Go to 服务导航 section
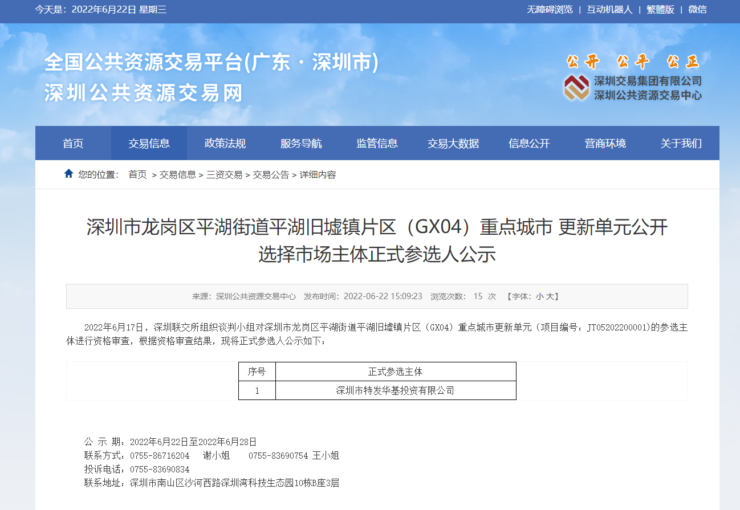740x510 pixels. [301, 144]
